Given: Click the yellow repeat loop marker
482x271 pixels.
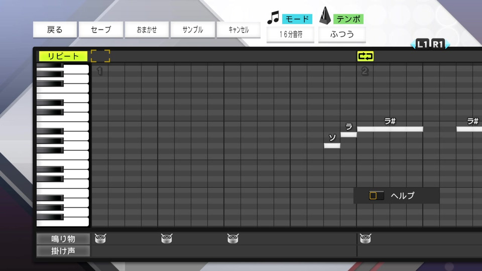Looking at the screenshot, I should pos(365,56).
